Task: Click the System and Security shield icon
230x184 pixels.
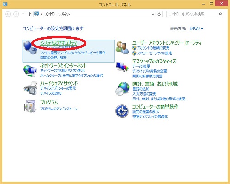Action: coord(30,47)
